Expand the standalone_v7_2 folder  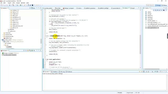(10, 17)
